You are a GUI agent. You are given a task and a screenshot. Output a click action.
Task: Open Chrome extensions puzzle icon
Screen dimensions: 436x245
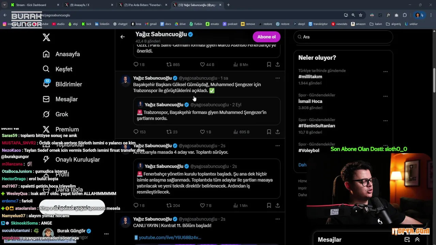[x=405, y=15]
